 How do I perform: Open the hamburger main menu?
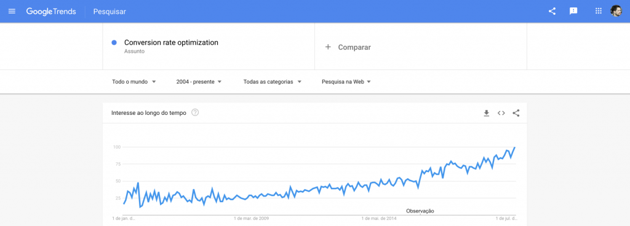pos(12,11)
